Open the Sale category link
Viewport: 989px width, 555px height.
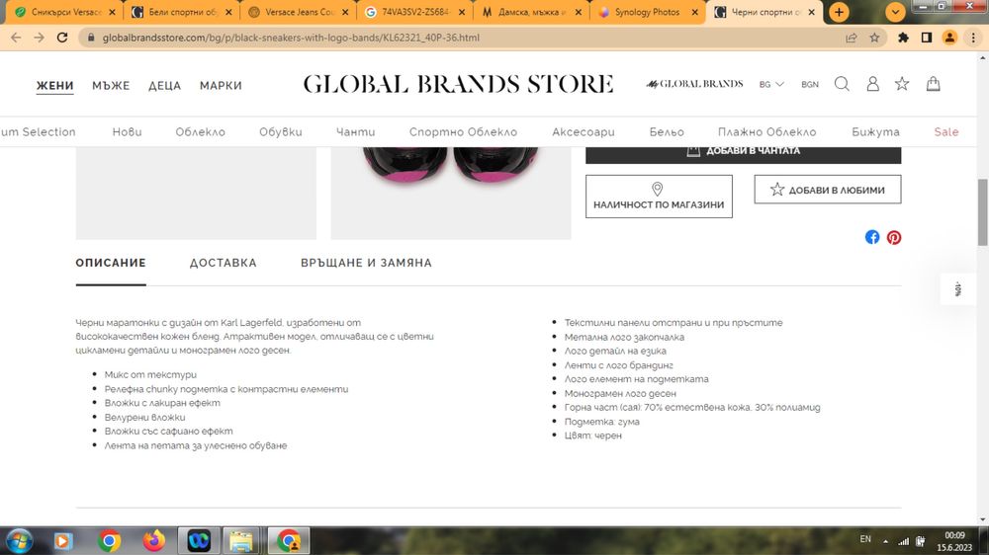click(x=946, y=131)
